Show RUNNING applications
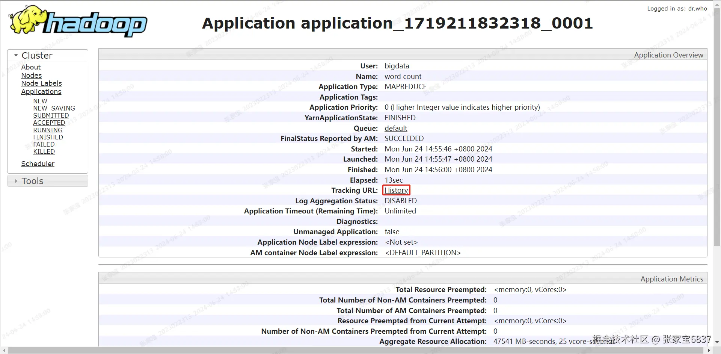The height and width of the screenshot is (354, 721). [48, 130]
